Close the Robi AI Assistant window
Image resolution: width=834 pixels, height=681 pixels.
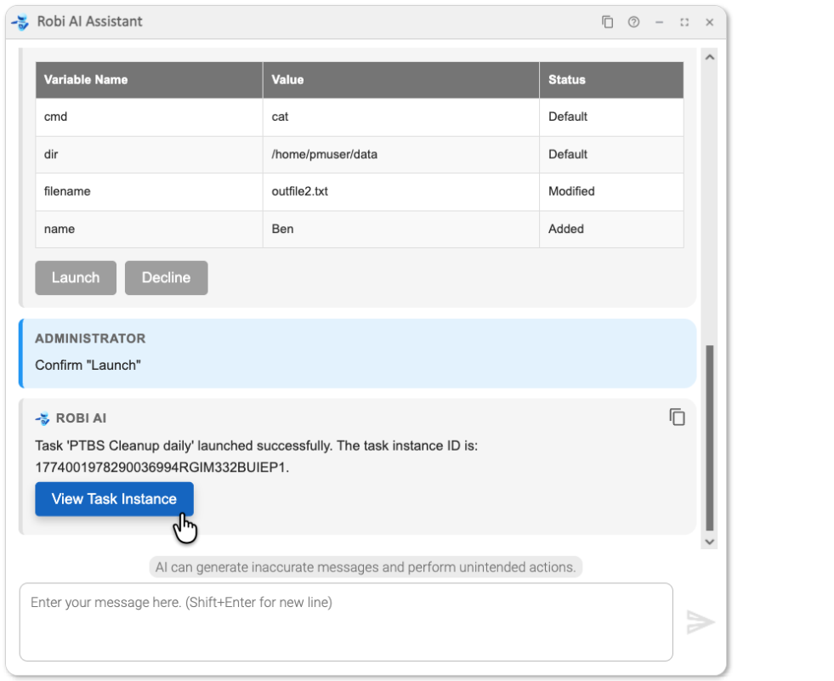[x=710, y=23]
